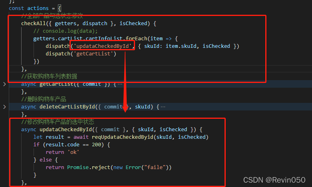Click the 'else' keyword
The image size is (312, 187).
[x=46, y=159]
